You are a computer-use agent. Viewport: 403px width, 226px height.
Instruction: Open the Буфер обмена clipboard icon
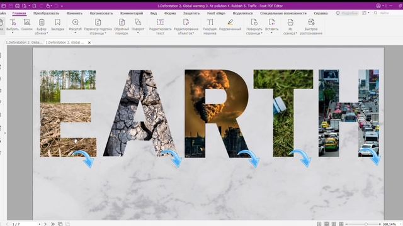coord(42,23)
